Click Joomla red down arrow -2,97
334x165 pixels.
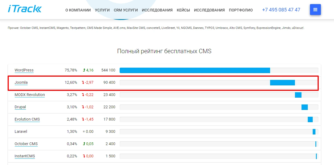(88, 82)
